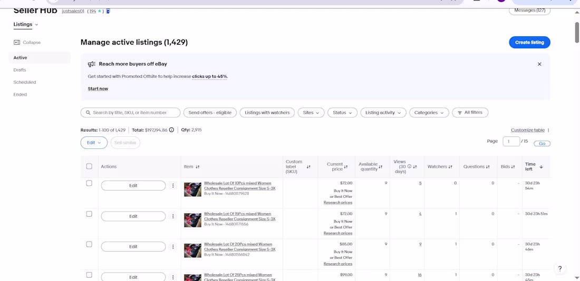Click Edit button for 25Pcs listing

[x=133, y=277]
